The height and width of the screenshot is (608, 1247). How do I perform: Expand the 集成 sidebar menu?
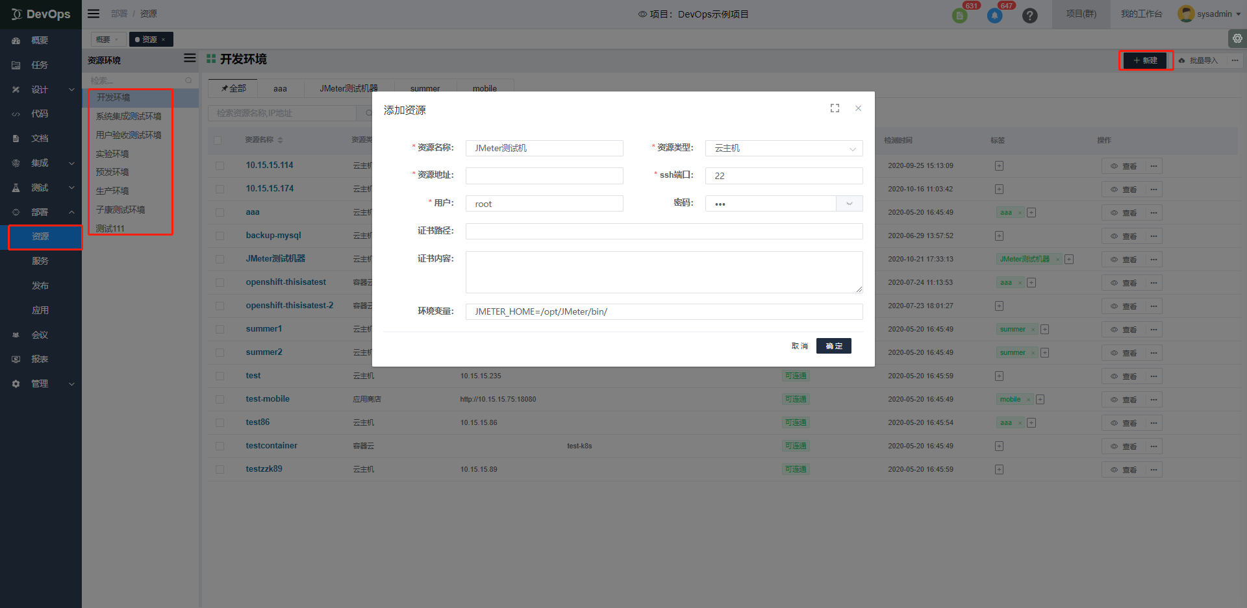[41, 163]
